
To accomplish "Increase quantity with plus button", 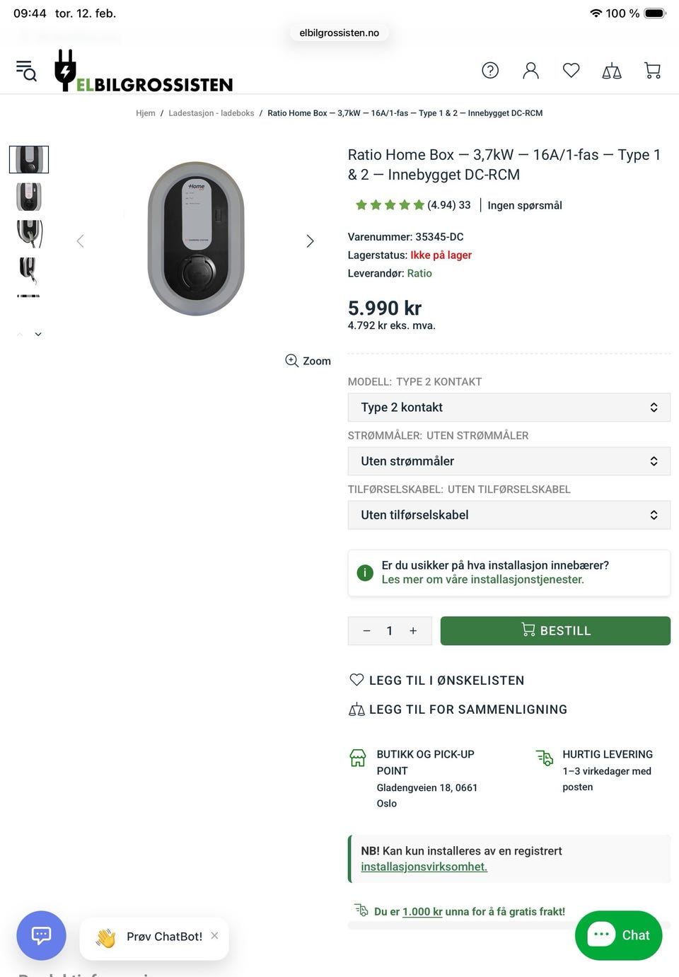I will click(x=413, y=631).
